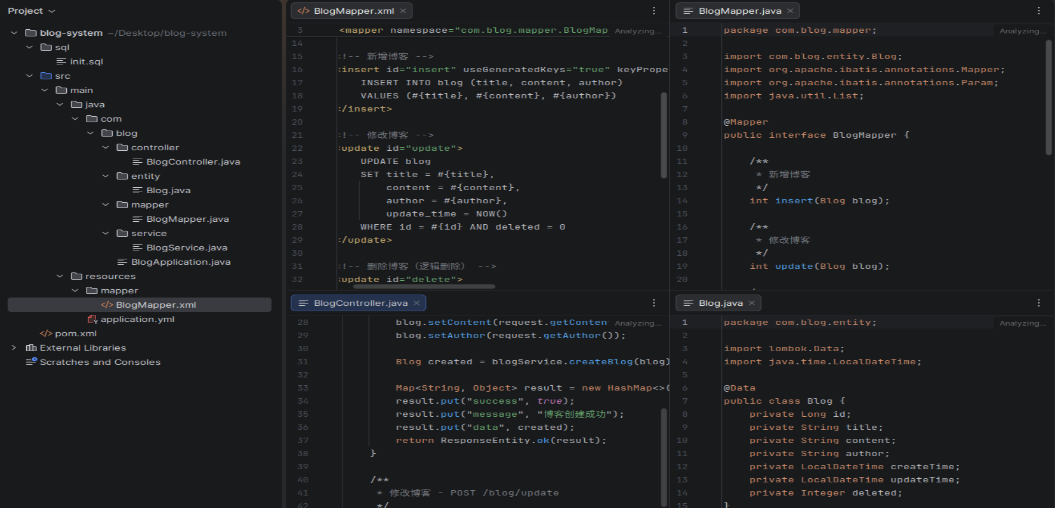This screenshot has height=508, width=1055.
Task: Open the BlogController.java pane options menu
Action: (654, 303)
